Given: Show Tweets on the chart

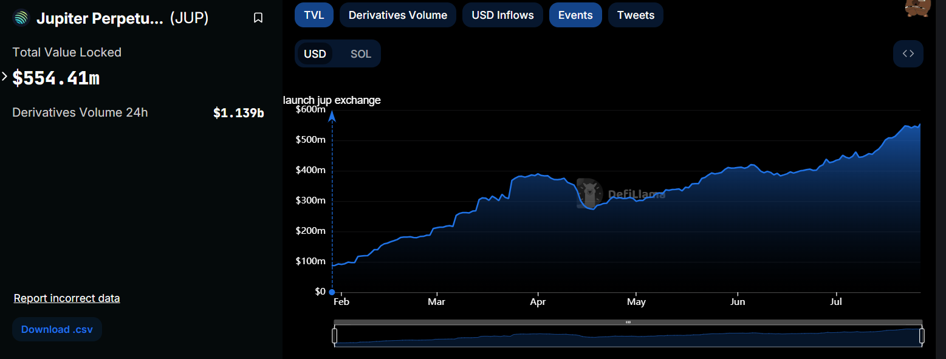Looking at the screenshot, I should (636, 15).
